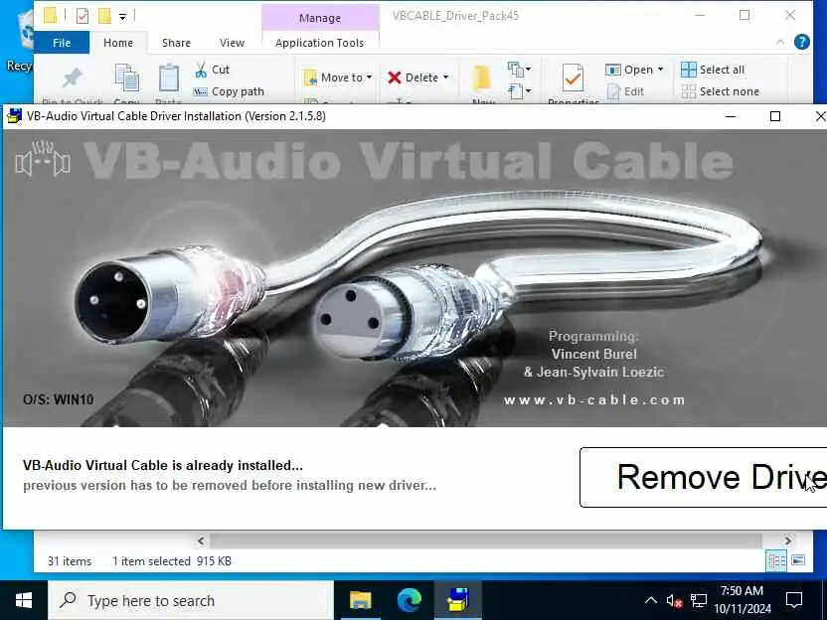Switch to Details view icon
Viewport: 827px width, 620px height.
(776, 560)
